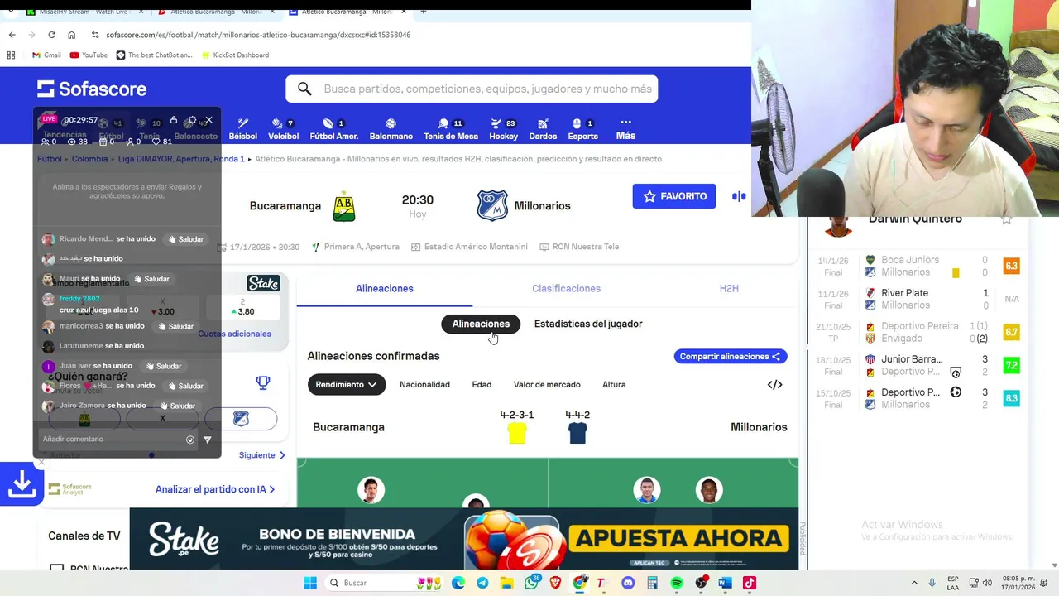Viewport: 1059px width, 596px height.
Task: Click Cuotas adicionales link
Action: tap(234, 334)
